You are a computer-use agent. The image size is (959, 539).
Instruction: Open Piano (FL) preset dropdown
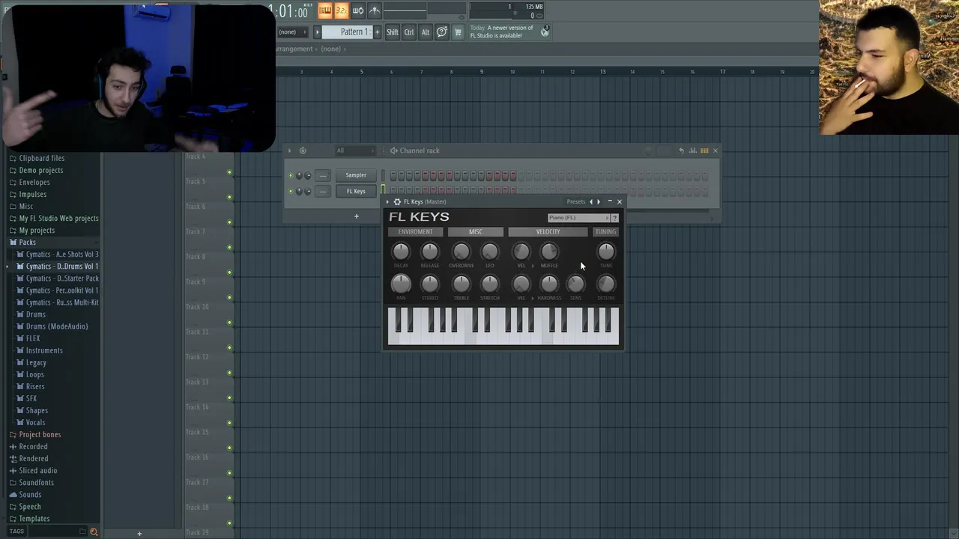578,218
